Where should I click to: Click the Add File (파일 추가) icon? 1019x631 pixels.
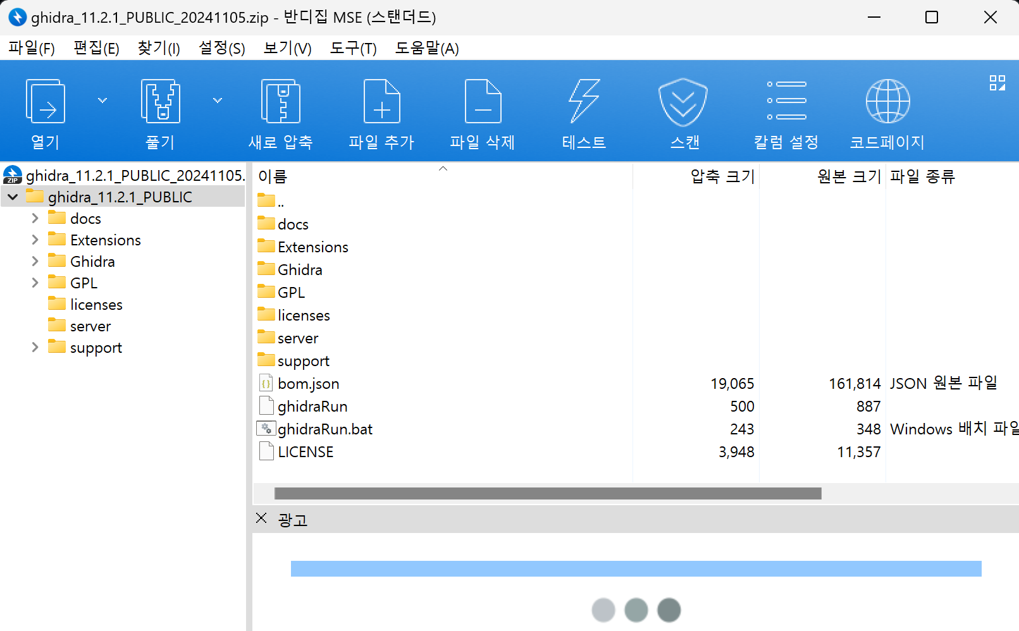point(381,101)
